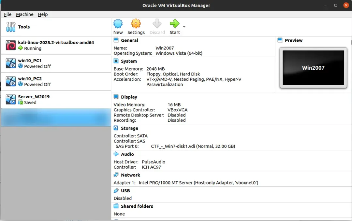This screenshot has height=221, width=352.
Task: Click the Controller: SATA line
Action: [130, 136]
